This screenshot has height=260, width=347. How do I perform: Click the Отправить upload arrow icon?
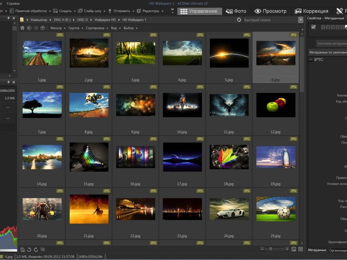(x=110, y=11)
